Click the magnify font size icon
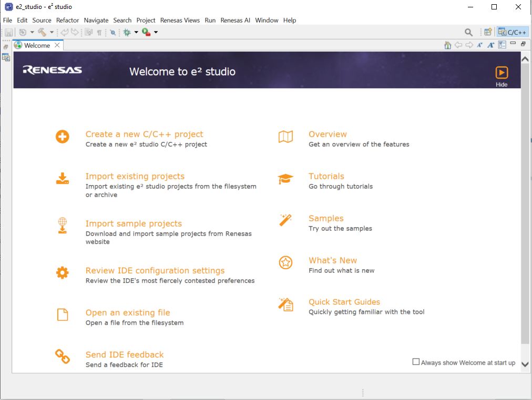 pos(490,45)
